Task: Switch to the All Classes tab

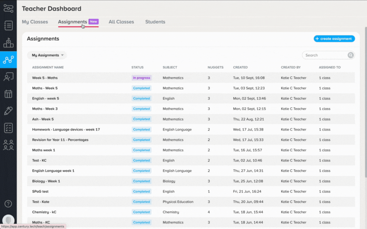Action: pos(121,22)
